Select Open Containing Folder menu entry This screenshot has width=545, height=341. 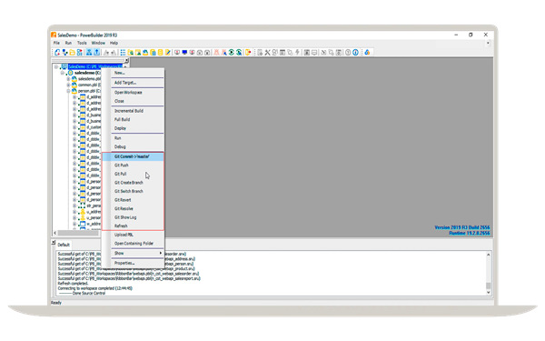(133, 244)
